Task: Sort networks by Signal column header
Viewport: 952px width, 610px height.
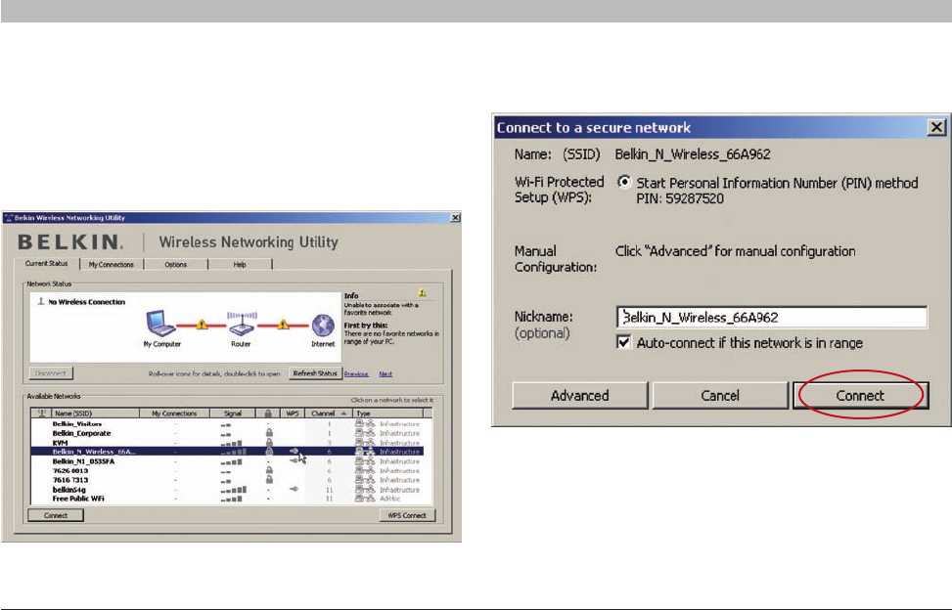Action: tap(233, 414)
